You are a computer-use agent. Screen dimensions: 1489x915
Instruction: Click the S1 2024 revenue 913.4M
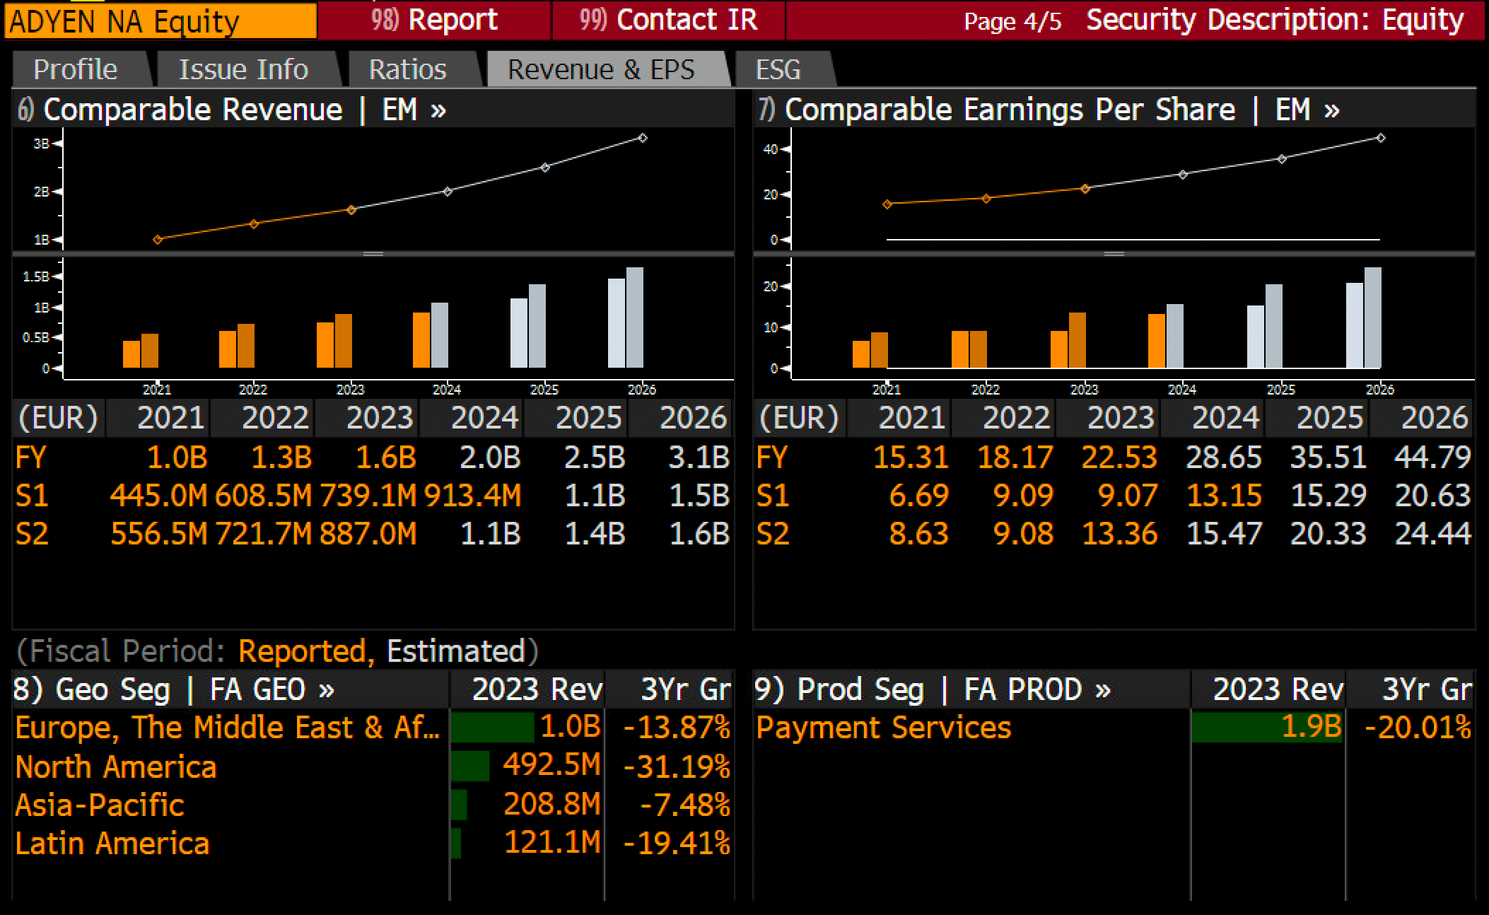coord(472,496)
